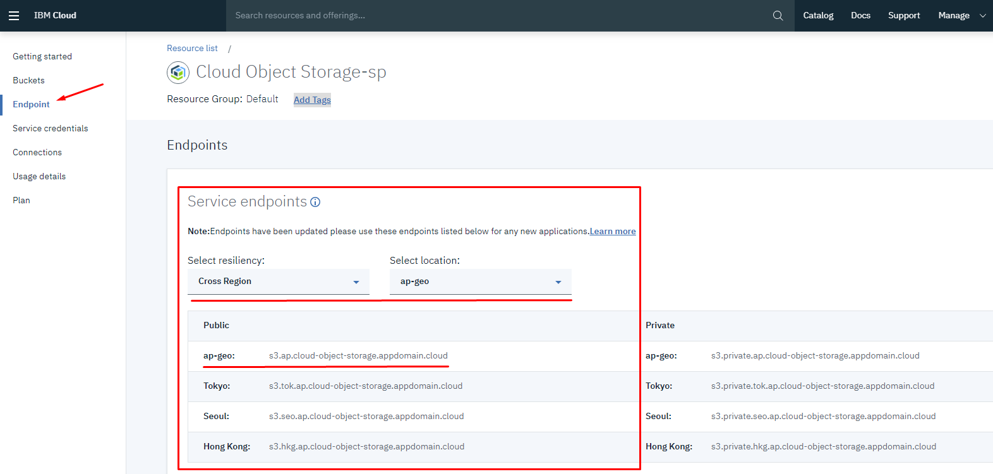Click the Service endpoints info icon

coord(315,202)
